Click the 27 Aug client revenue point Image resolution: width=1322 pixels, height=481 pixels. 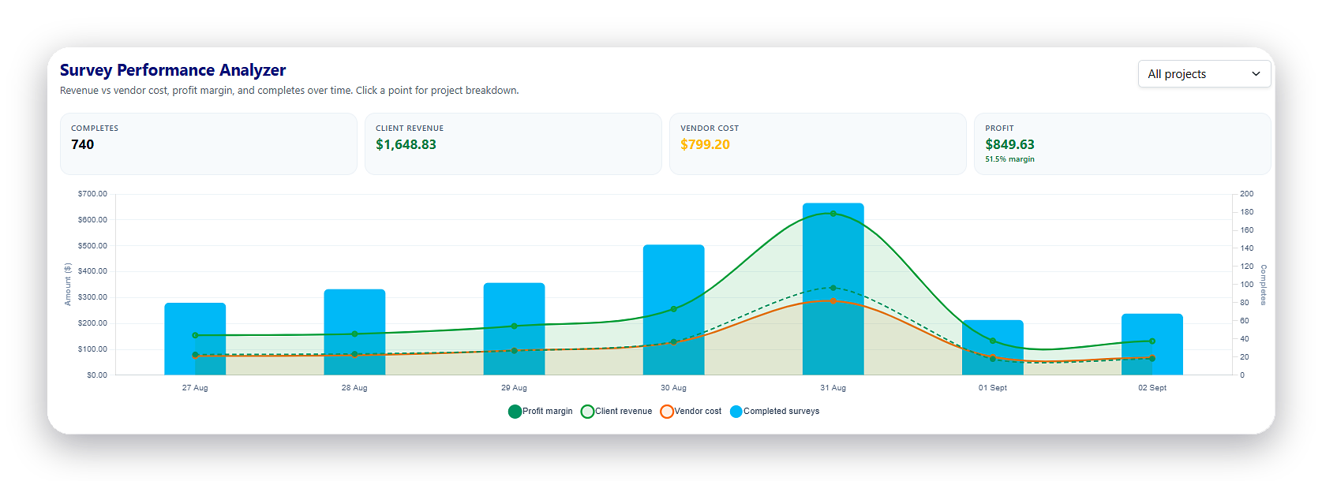click(x=195, y=336)
